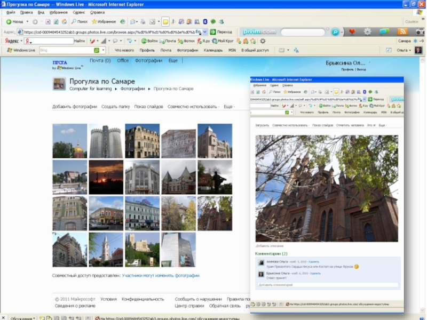Open the pivim gear settings icon

click(x=367, y=32)
